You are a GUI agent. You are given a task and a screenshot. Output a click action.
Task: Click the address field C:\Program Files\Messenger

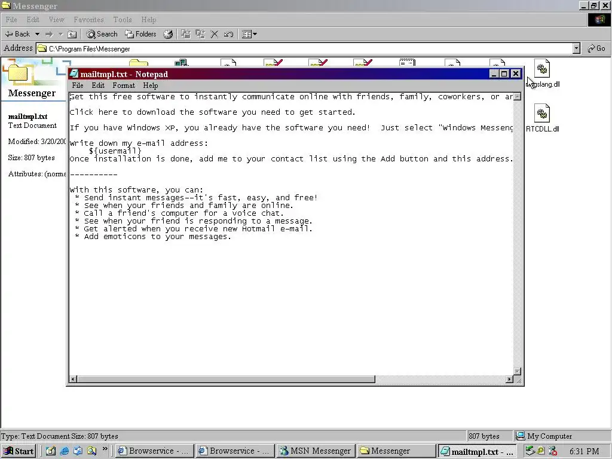(x=305, y=49)
